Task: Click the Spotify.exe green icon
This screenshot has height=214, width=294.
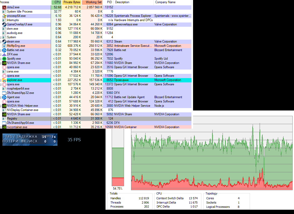Action: [x=4, y=59]
